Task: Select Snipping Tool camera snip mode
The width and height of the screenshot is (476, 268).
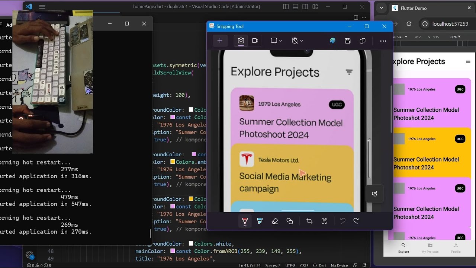Action: [x=241, y=41]
